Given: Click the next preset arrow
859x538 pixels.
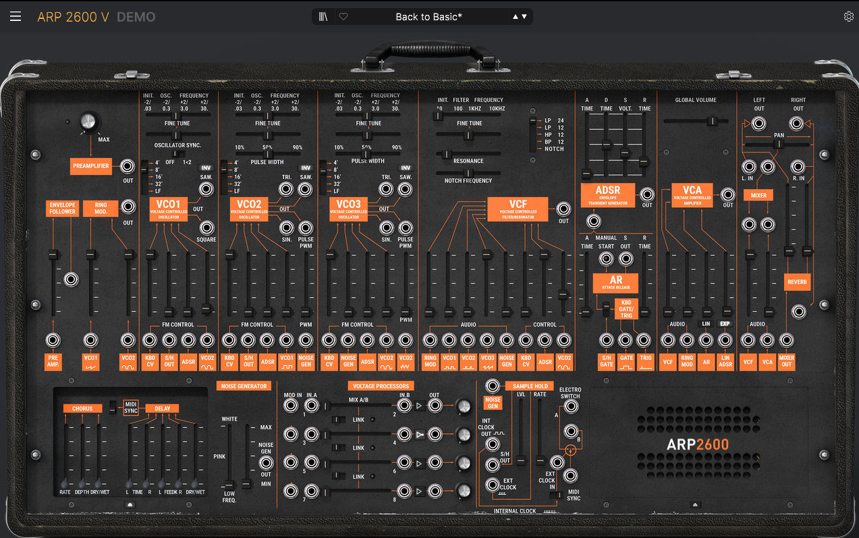Looking at the screenshot, I should [x=525, y=16].
